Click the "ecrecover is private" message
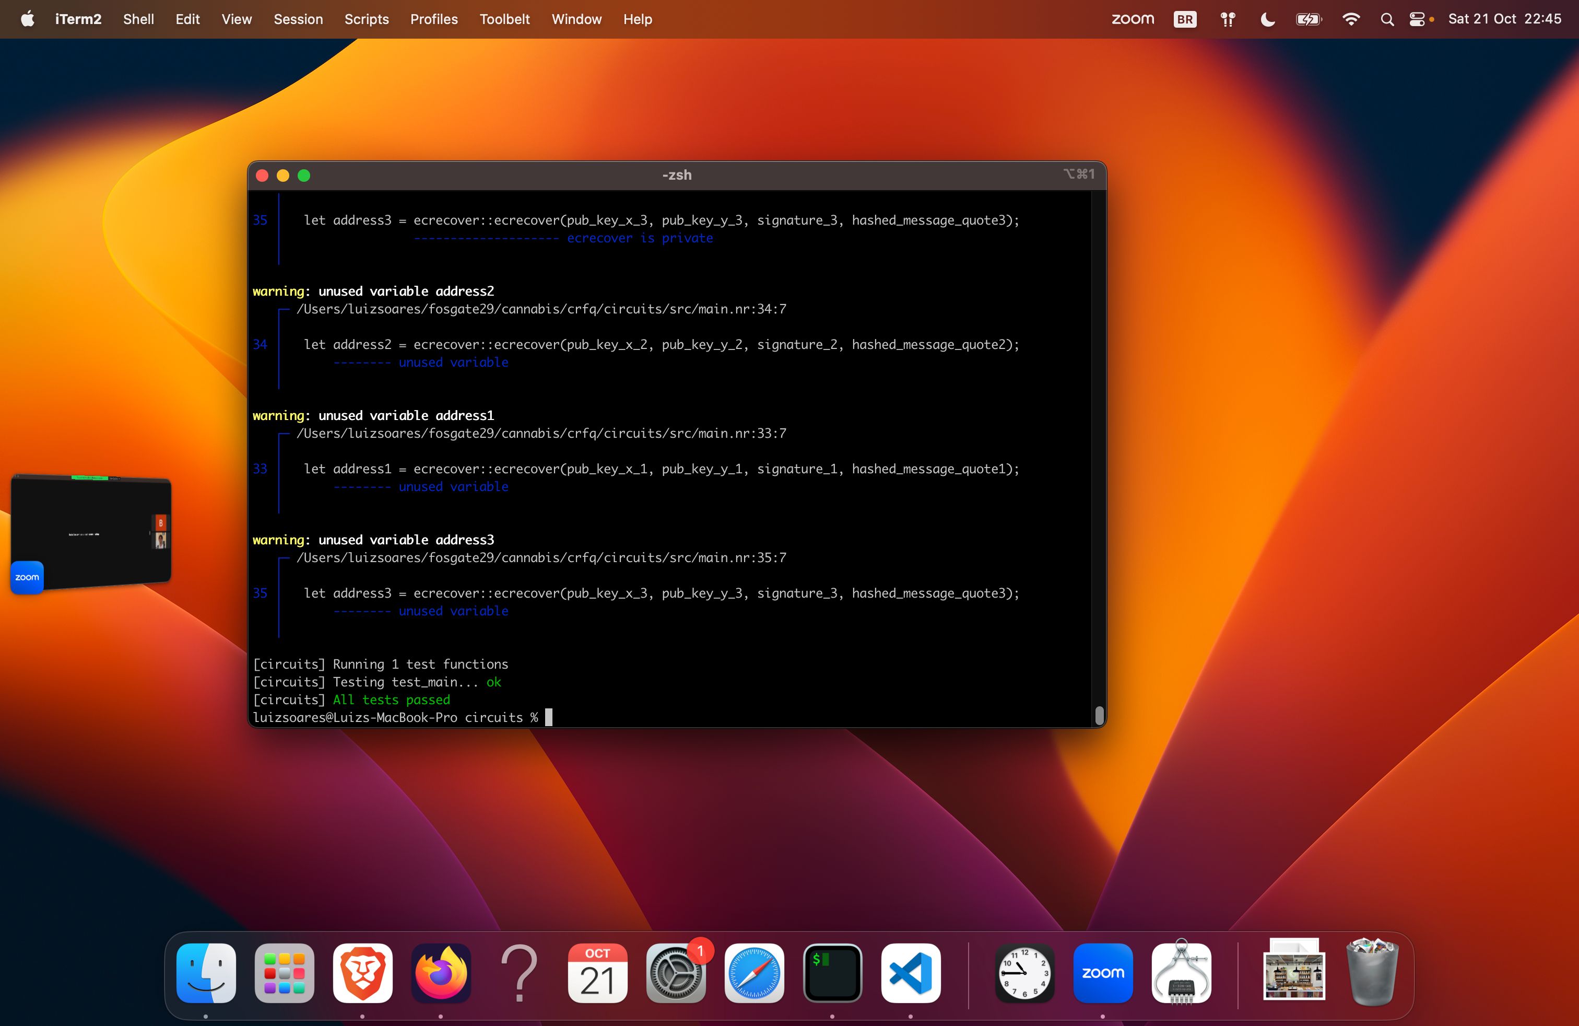 640,238
